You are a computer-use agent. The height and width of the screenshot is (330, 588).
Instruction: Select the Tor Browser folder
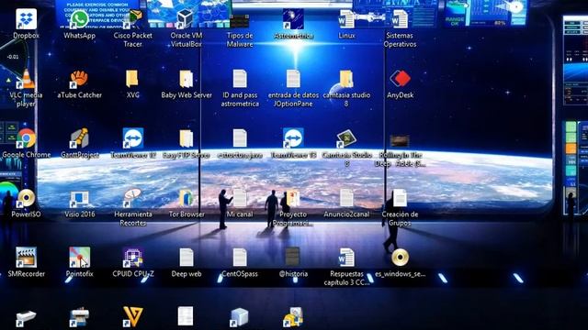(187, 203)
